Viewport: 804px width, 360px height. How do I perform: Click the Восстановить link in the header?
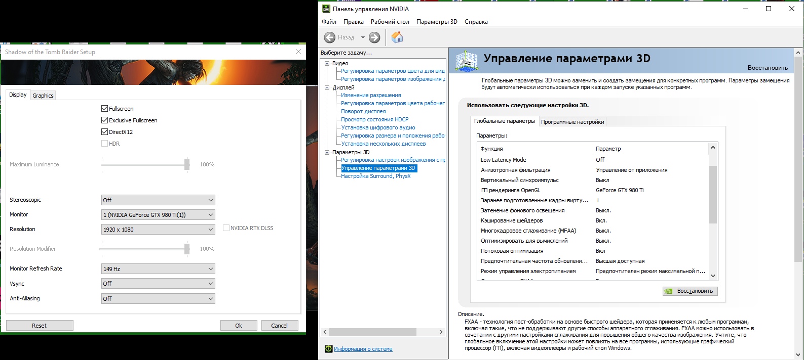(x=768, y=68)
